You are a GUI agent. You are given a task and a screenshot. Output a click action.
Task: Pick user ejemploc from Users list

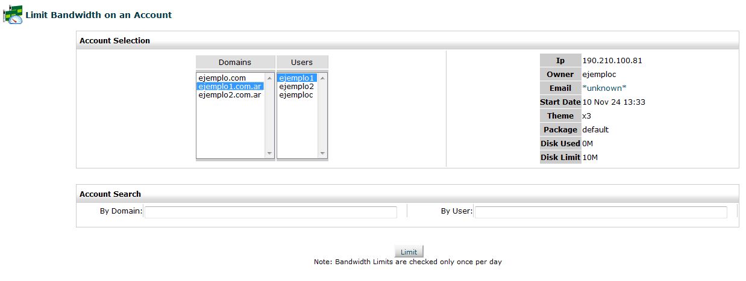pos(296,94)
